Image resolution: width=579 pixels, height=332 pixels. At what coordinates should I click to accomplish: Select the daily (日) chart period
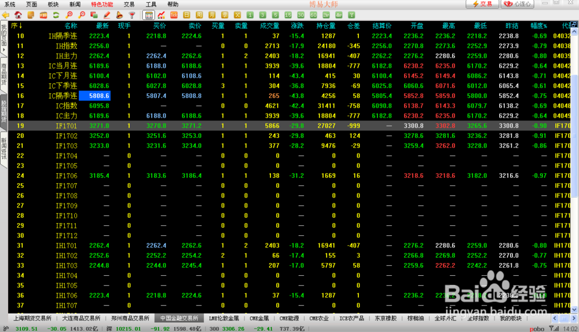186,15
